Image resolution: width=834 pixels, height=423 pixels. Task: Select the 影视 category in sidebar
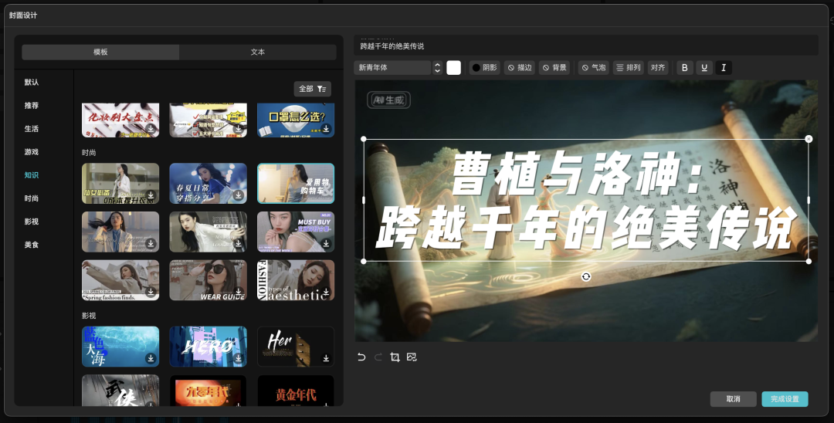pos(32,221)
